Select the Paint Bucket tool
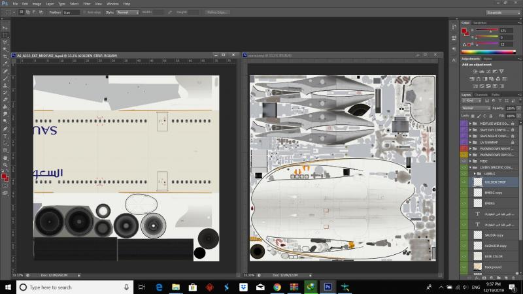523x294 pixels. click(5, 107)
